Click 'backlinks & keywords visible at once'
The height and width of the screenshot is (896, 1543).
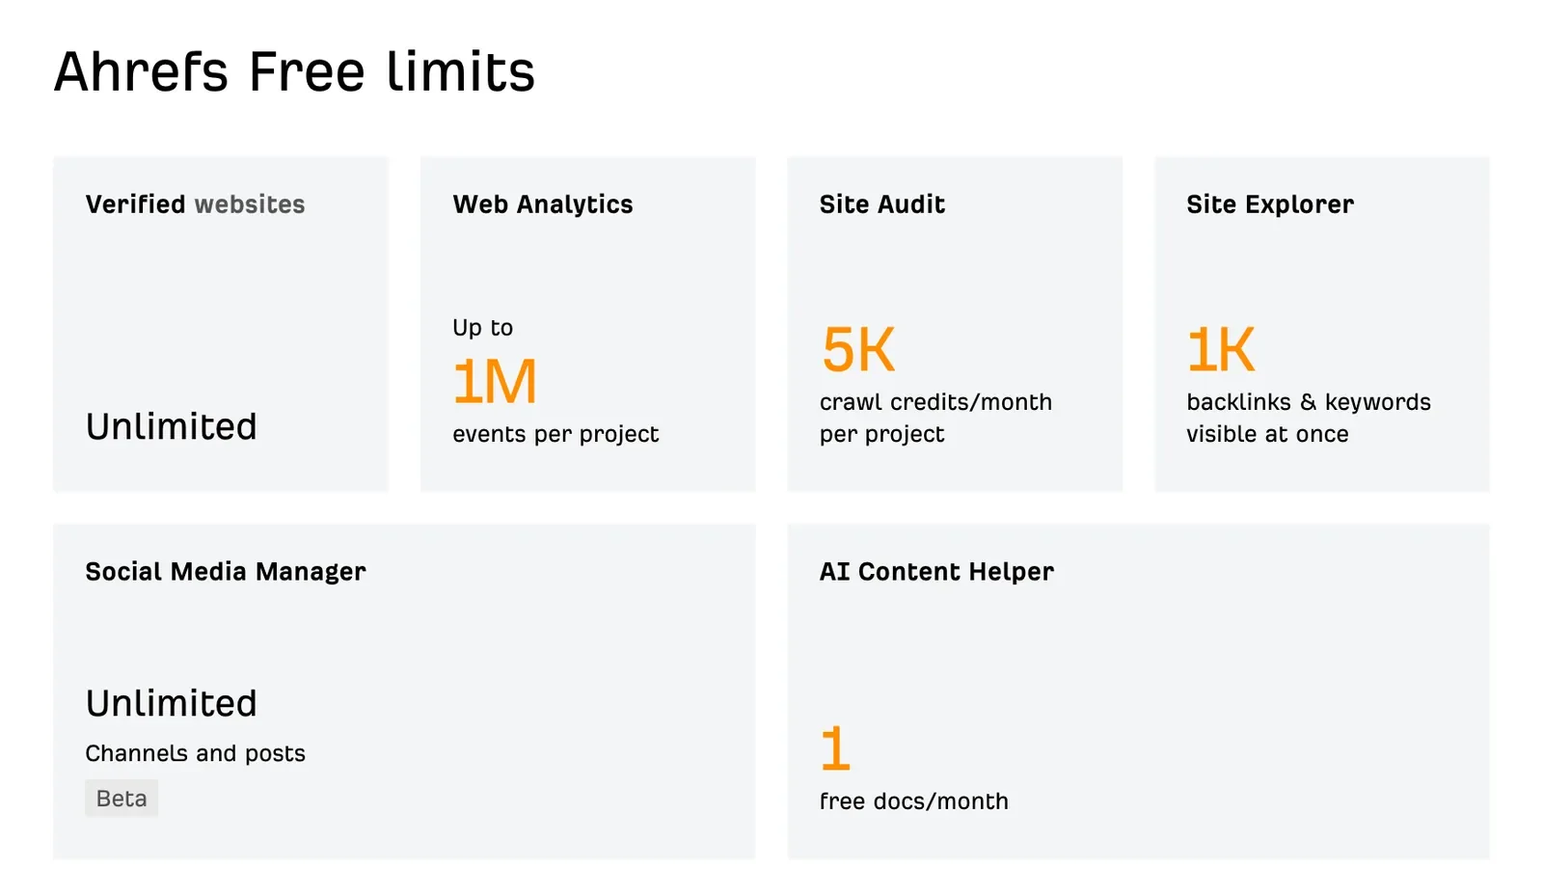click(1308, 418)
